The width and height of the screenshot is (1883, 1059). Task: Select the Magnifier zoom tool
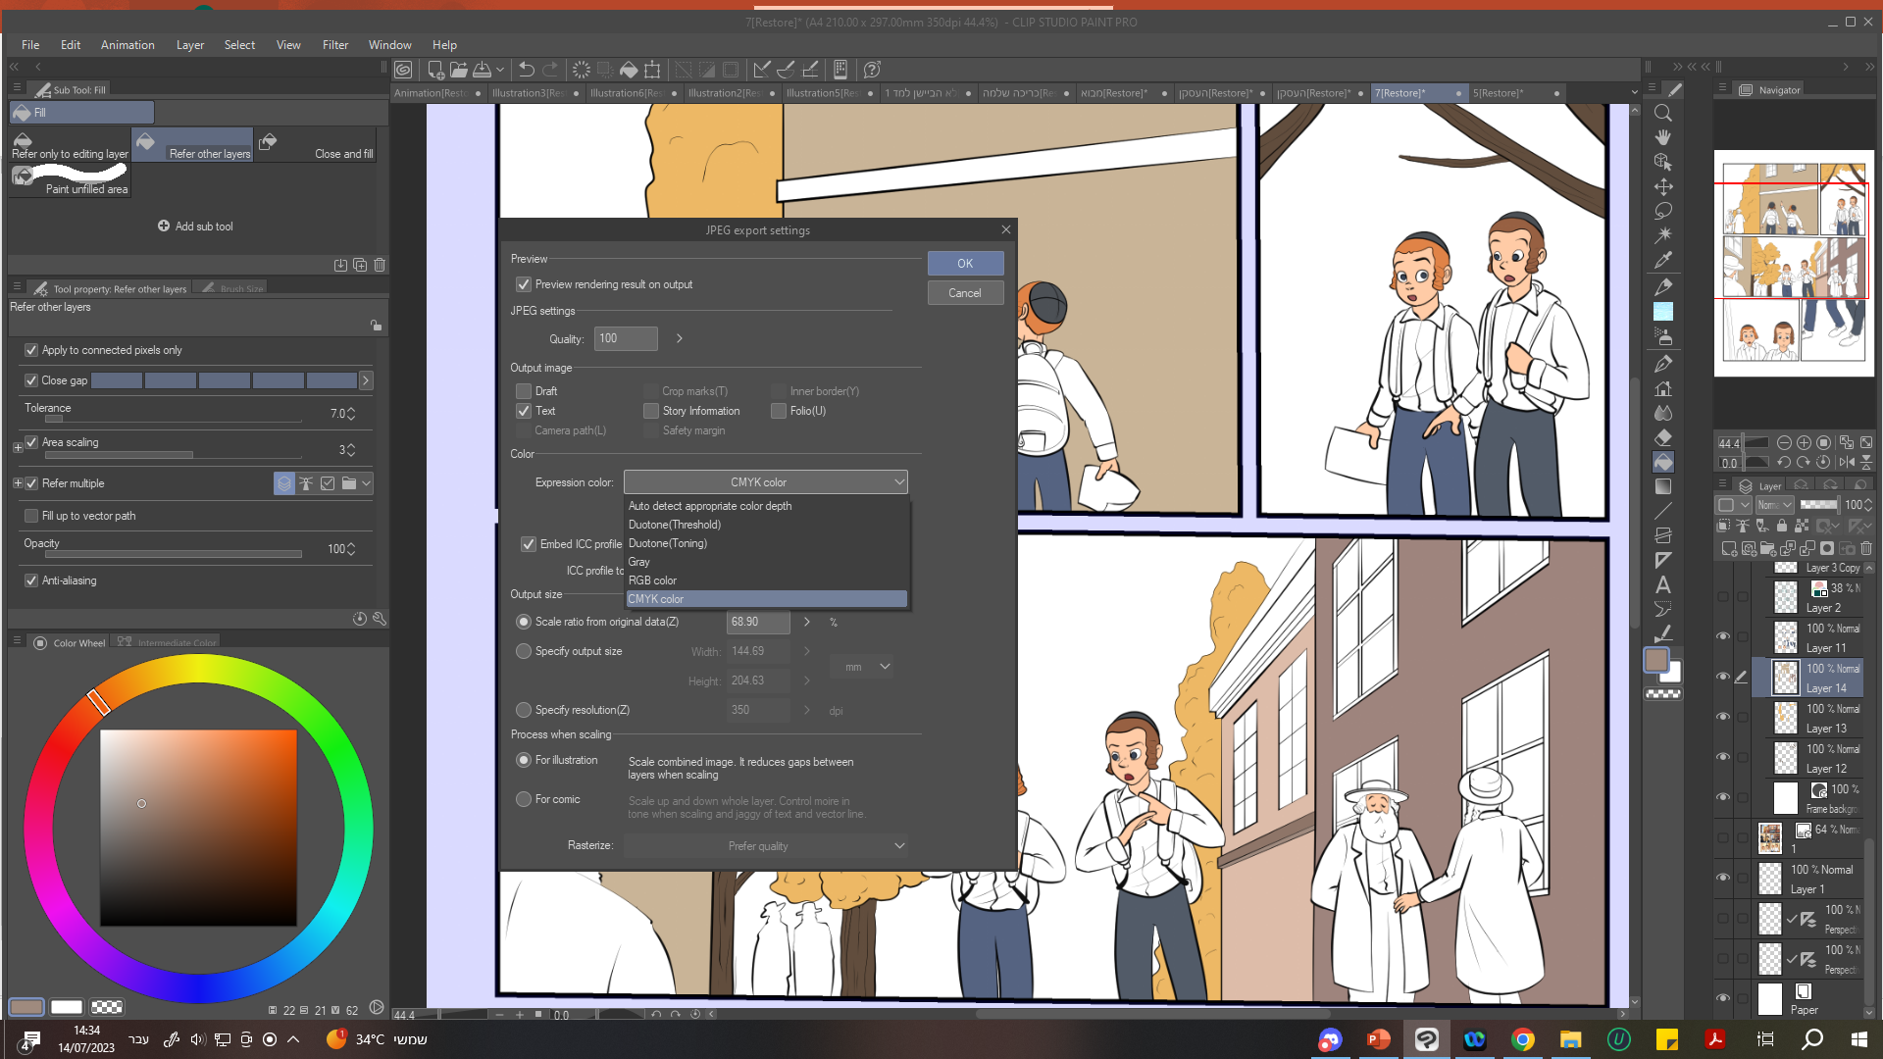[x=1663, y=113]
